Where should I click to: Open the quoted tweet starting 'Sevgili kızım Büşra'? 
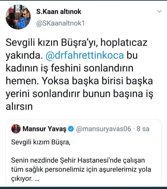84,153
